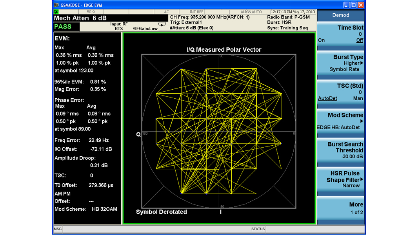The height and width of the screenshot is (235, 418).
Task: Click the EVM Avg 1.00 % pk value
Action: 99,63
